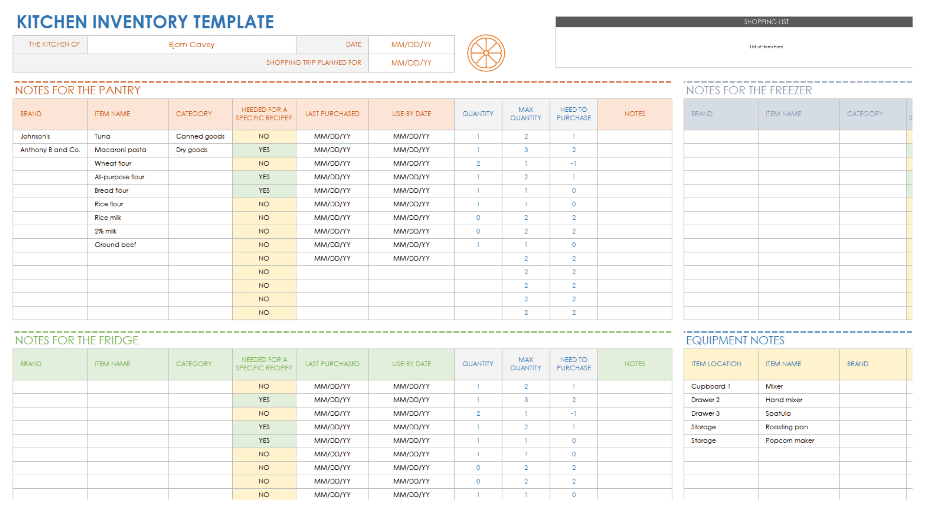
Task: Toggle Tuna's recipe cell from NO to YES
Action: [x=264, y=136]
